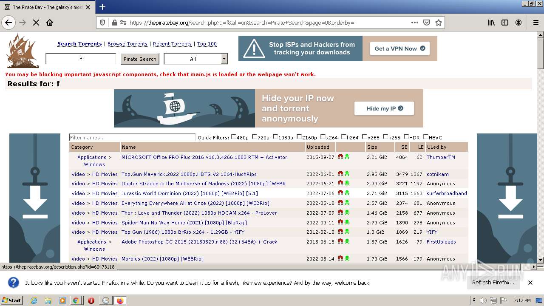Bookmark this page with the star

pyautogui.click(x=439, y=23)
